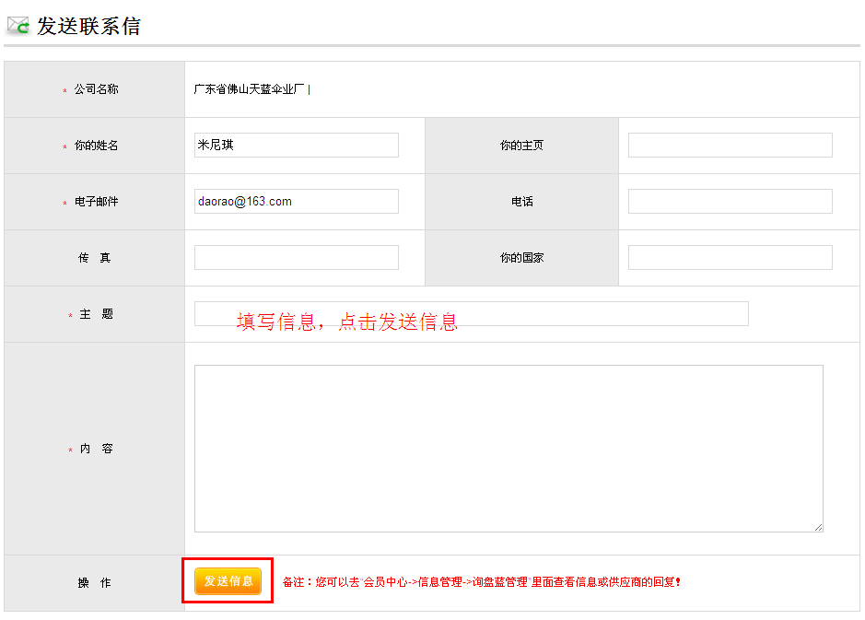Click the 你的国家 country input field
Screen dimensions: 865x620
tap(729, 257)
